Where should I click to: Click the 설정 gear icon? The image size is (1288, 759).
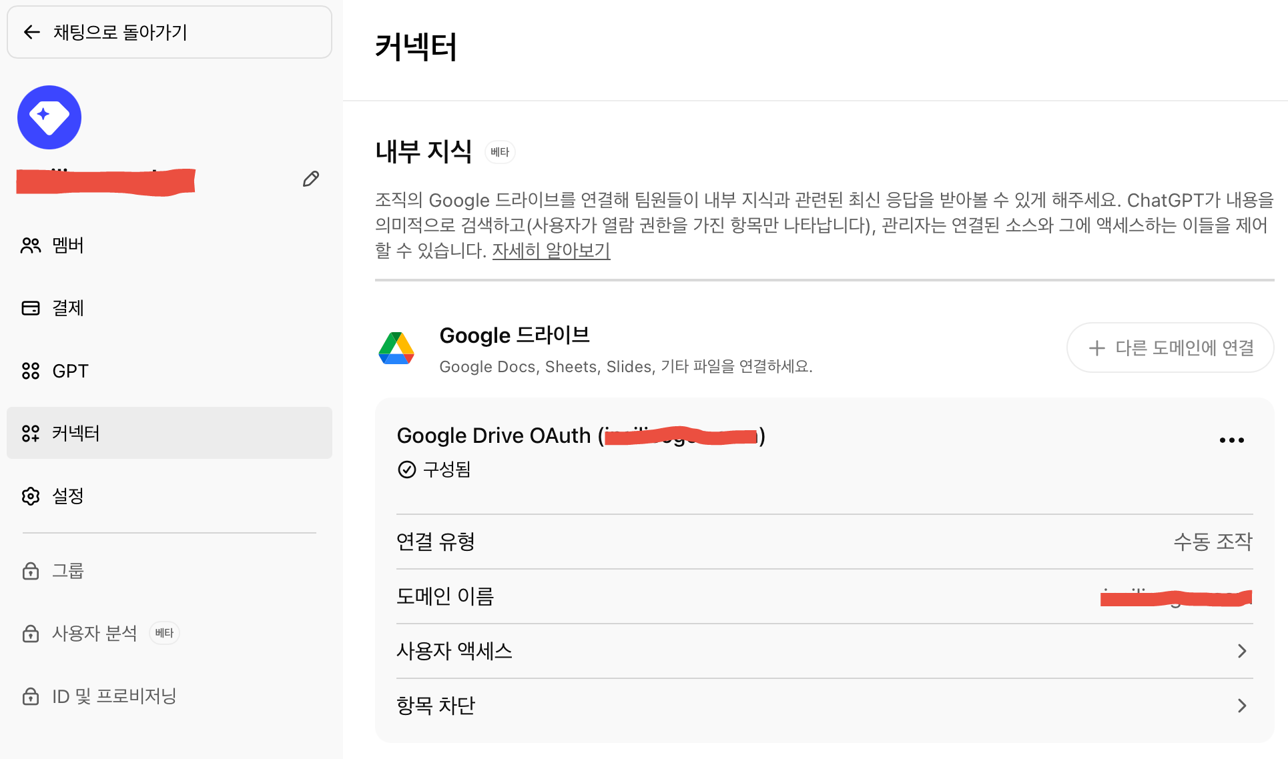pos(31,496)
